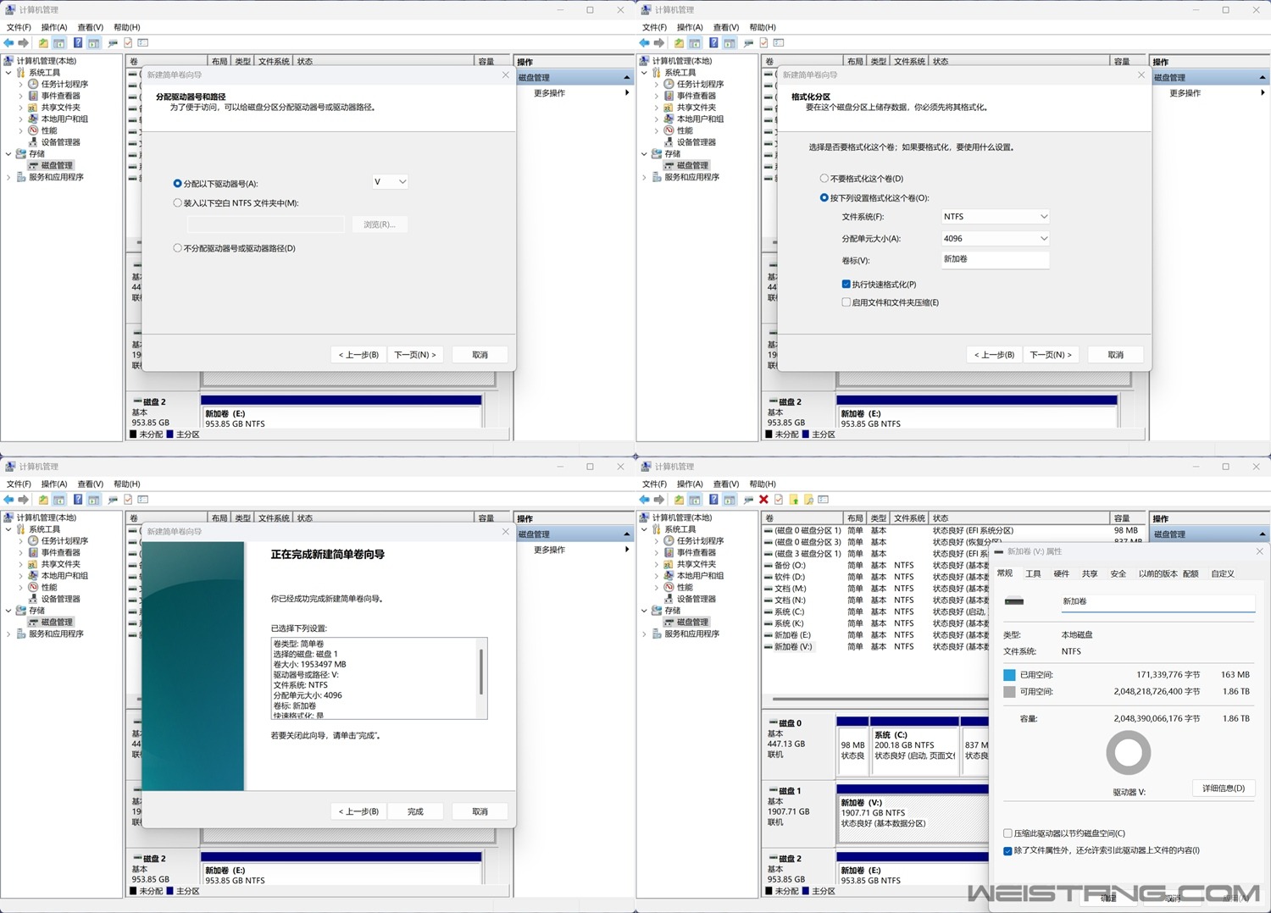Select 设备管理器 in format partition window tree

point(696,142)
